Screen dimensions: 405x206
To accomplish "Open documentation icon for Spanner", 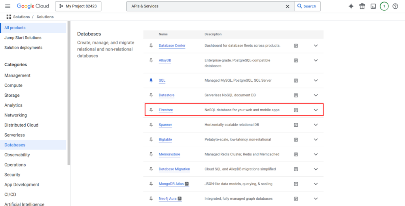I will tap(296, 125).
